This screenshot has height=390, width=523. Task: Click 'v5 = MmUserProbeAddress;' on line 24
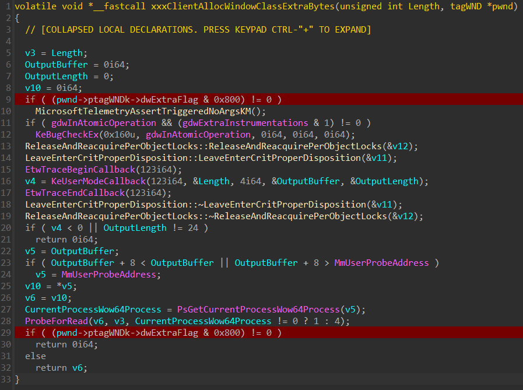pos(98,274)
